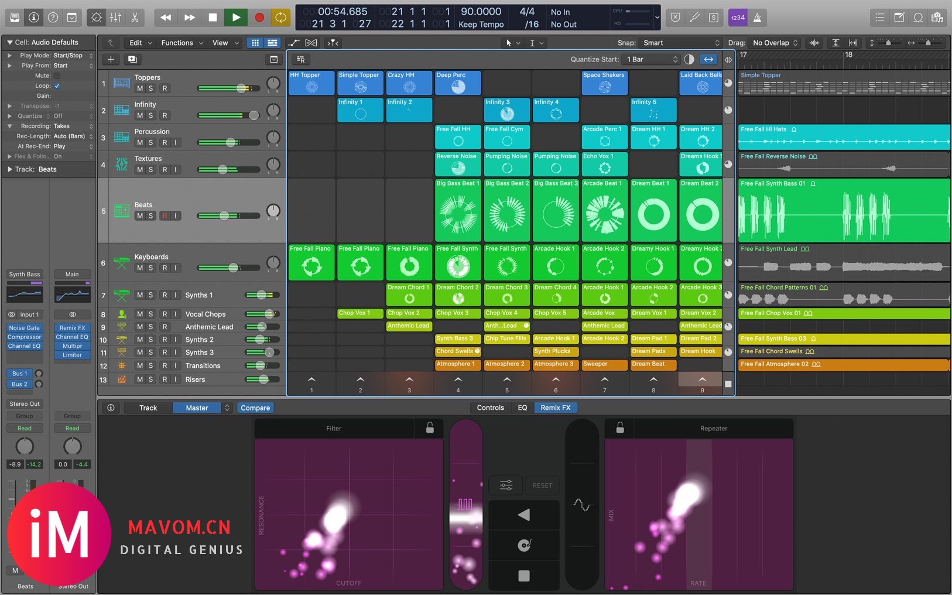Stop playback with the Stop button

(213, 18)
